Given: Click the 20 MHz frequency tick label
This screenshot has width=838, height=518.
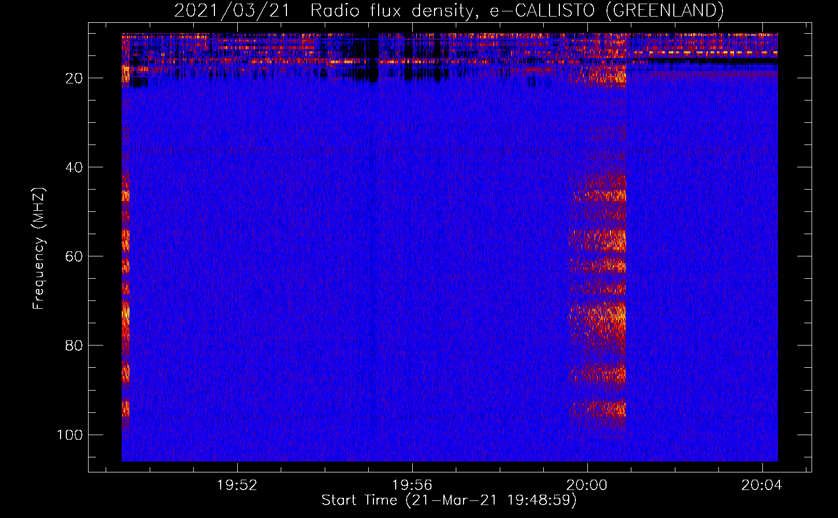Looking at the screenshot, I should 74,78.
